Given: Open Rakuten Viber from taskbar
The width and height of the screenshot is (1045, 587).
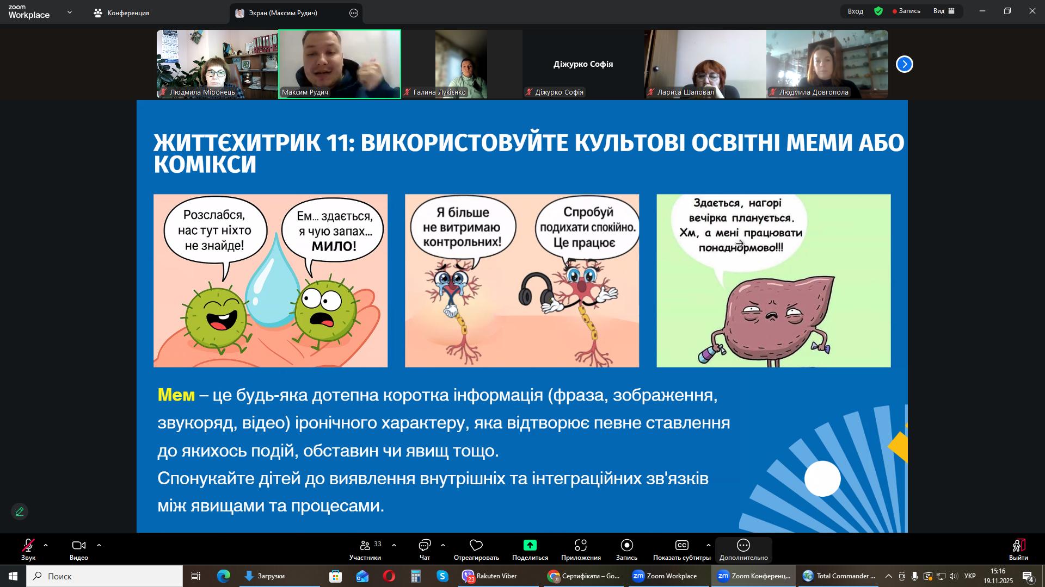Looking at the screenshot, I should [x=490, y=576].
